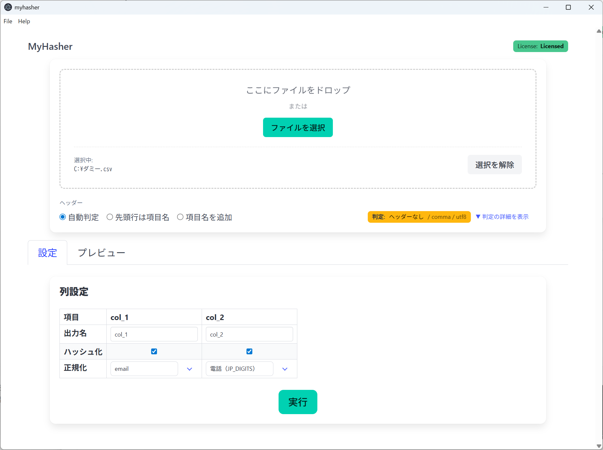Image resolution: width=603 pixels, height=450 pixels.
Task: Select the 先頭行は項目名 radio option
Action: click(x=110, y=217)
